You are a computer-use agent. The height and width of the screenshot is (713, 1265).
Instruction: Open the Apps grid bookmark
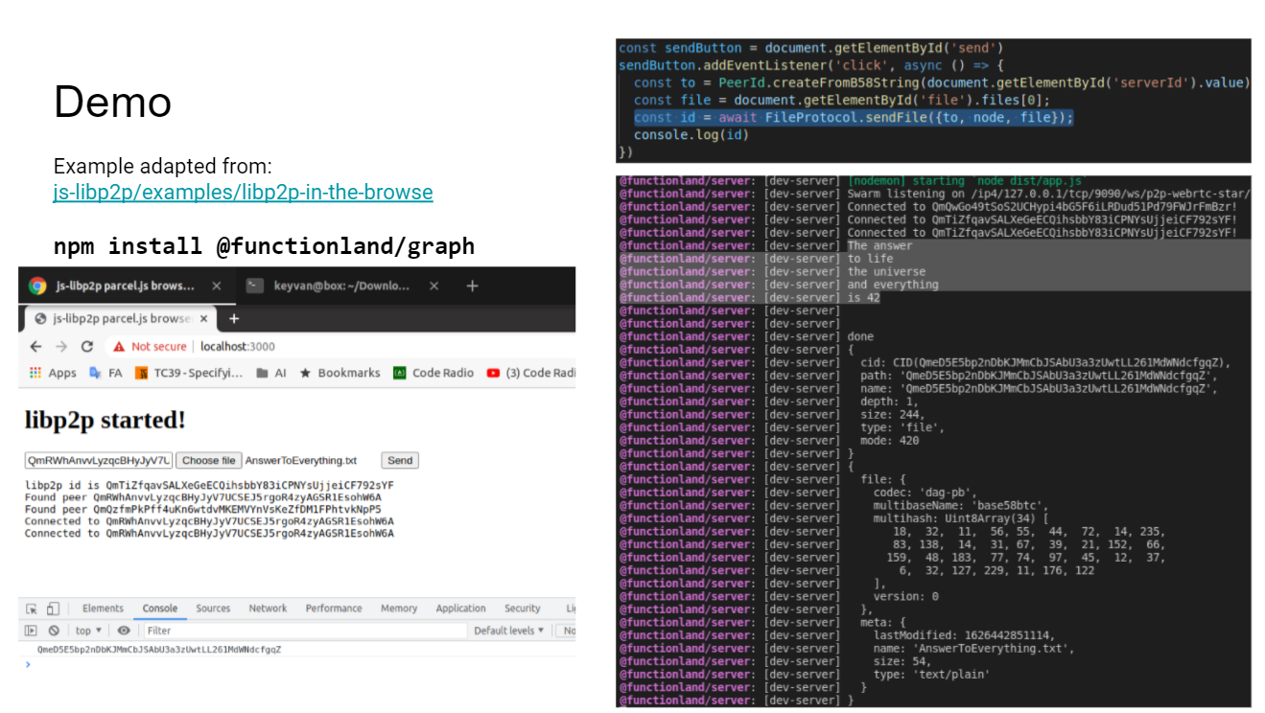53,373
